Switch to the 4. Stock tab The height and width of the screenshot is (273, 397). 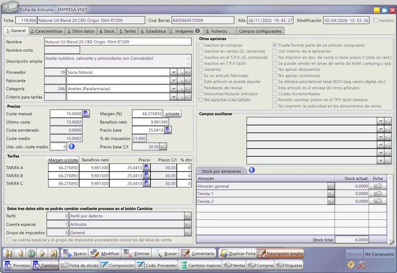[x=107, y=31]
